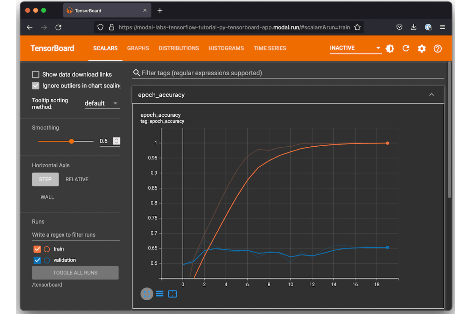Open Tooltip sorting method default dropdown
The image size is (471, 314).
tap(102, 103)
